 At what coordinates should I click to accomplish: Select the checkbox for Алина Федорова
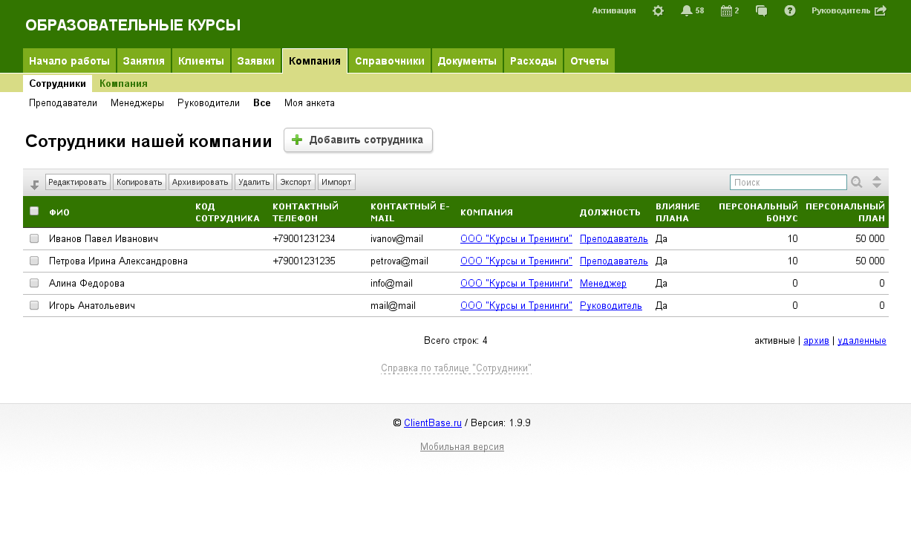point(34,284)
